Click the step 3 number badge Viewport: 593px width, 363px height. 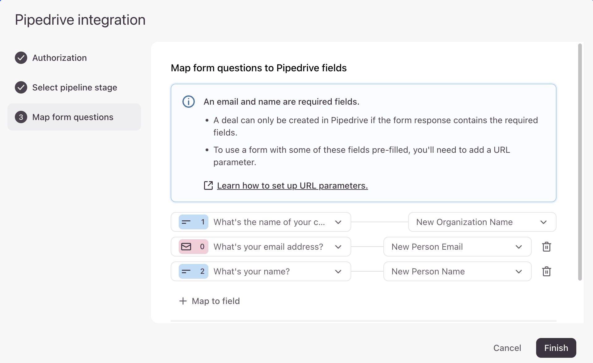pyautogui.click(x=21, y=117)
